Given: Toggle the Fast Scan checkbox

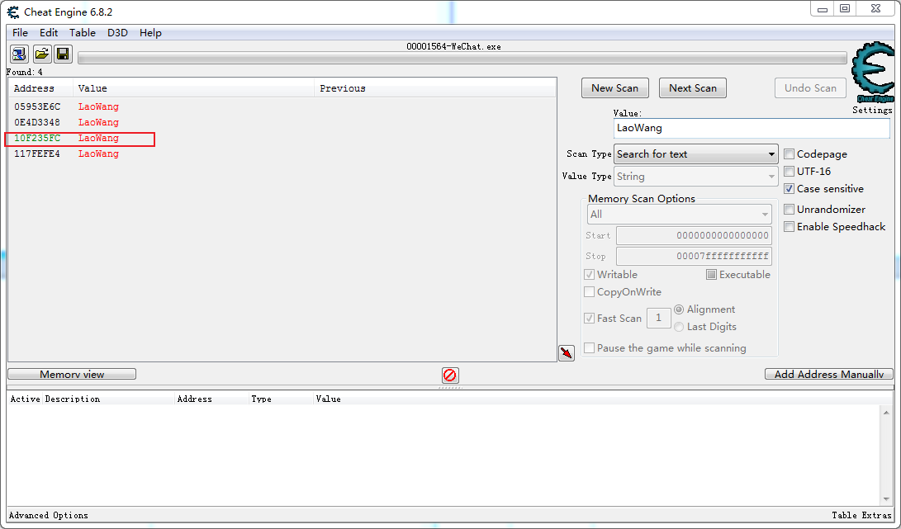Looking at the screenshot, I should (589, 319).
